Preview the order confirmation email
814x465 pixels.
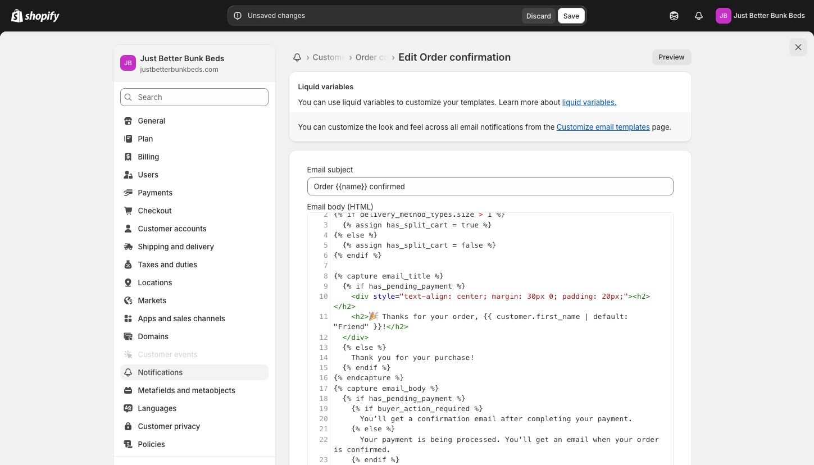(671, 57)
